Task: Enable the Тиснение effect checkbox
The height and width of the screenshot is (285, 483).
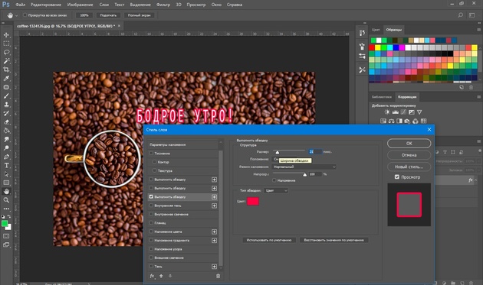Action: [151, 153]
